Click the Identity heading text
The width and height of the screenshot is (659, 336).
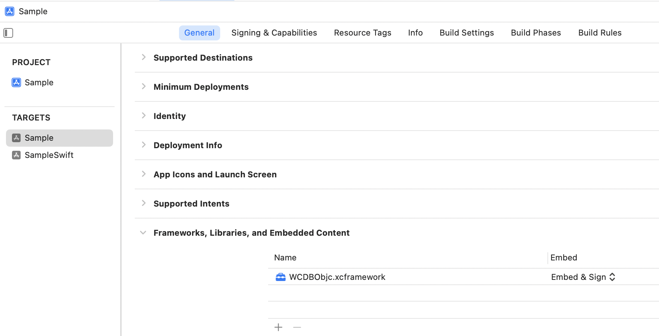[170, 116]
